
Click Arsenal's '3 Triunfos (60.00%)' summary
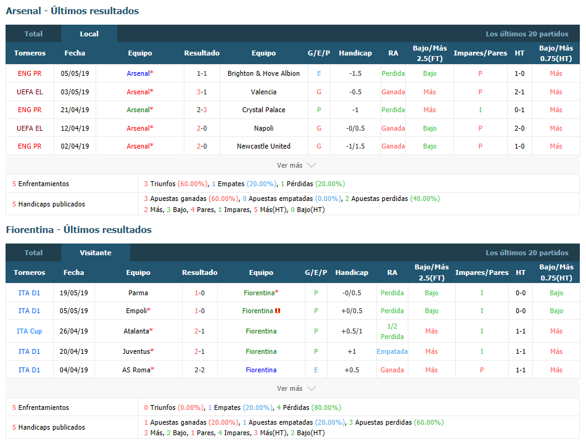(x=176, y=184)
